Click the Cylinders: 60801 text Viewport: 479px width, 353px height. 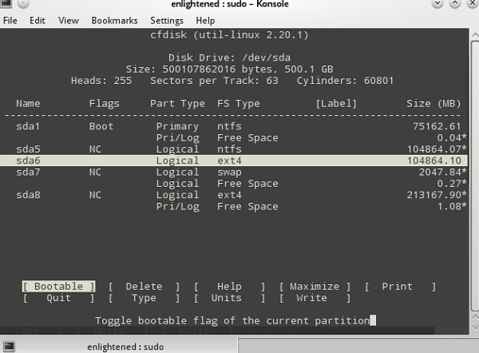tap(345, 81)
